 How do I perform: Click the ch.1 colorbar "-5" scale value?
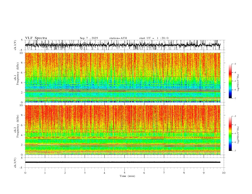click(x=235, y=81)
